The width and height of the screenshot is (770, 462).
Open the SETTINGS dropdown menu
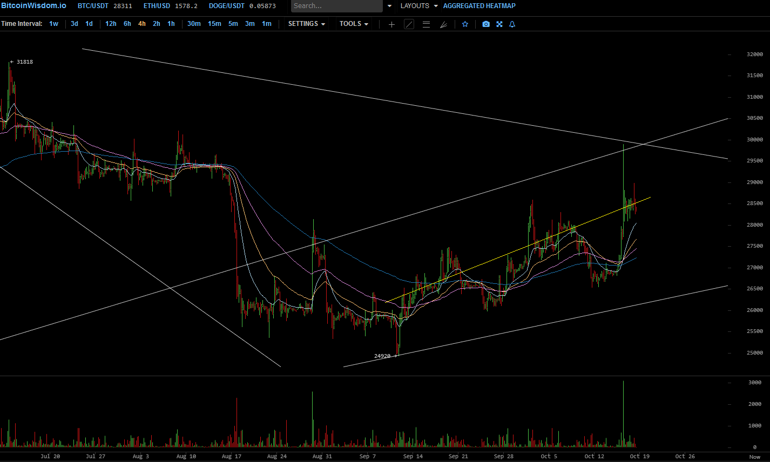tap(307, 24)
